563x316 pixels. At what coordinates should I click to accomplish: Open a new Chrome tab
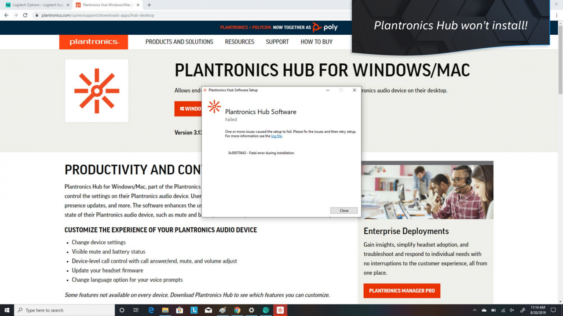(149, 5)
